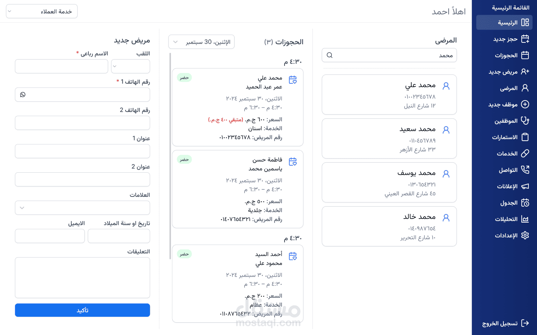Click the stethoscope icon for الموظفين
Viewport: 537px width, 335px height.
(x=525, y=121)
